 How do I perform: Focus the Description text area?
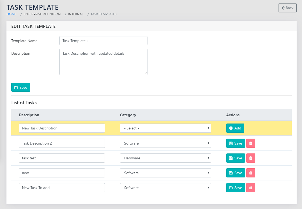point(103,62)
